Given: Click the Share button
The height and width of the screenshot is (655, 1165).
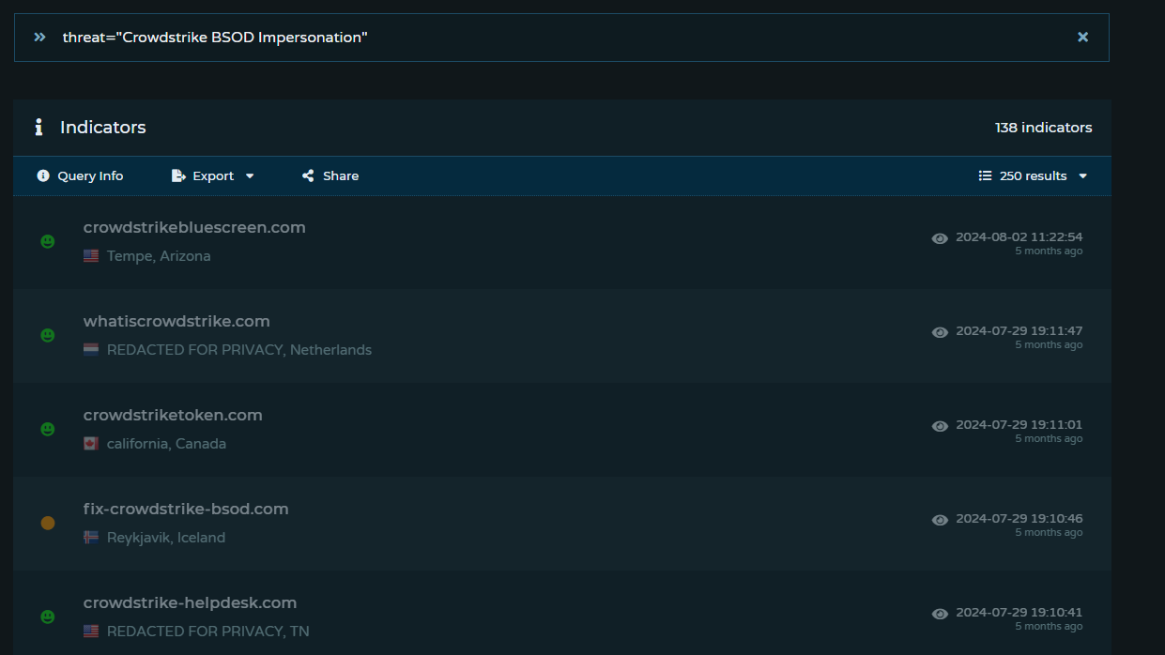Looking at the screenshot, I should click(330, 175).
